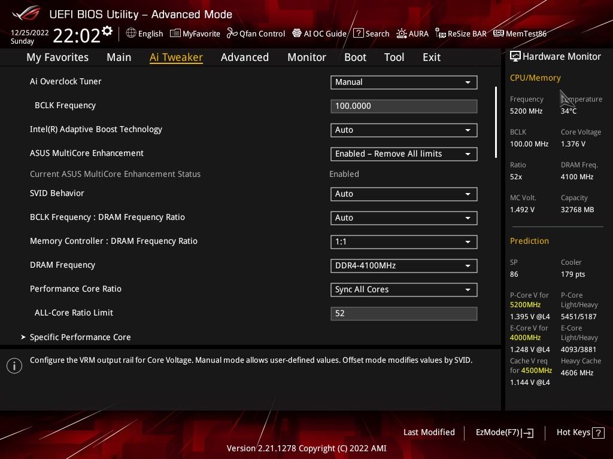Launch the AI OC Guide
The height and width of the screenshot is (459, 613).
[x=320, y=33]
